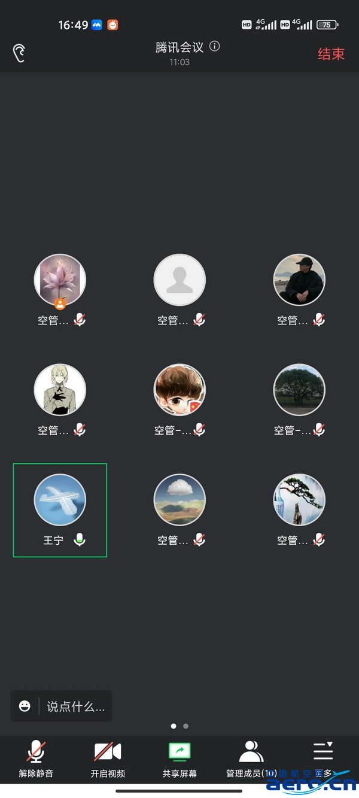Open meeting info icon beside 腾讯会议
The width and height of the screenshot is (359, 798).
[215, 47]
